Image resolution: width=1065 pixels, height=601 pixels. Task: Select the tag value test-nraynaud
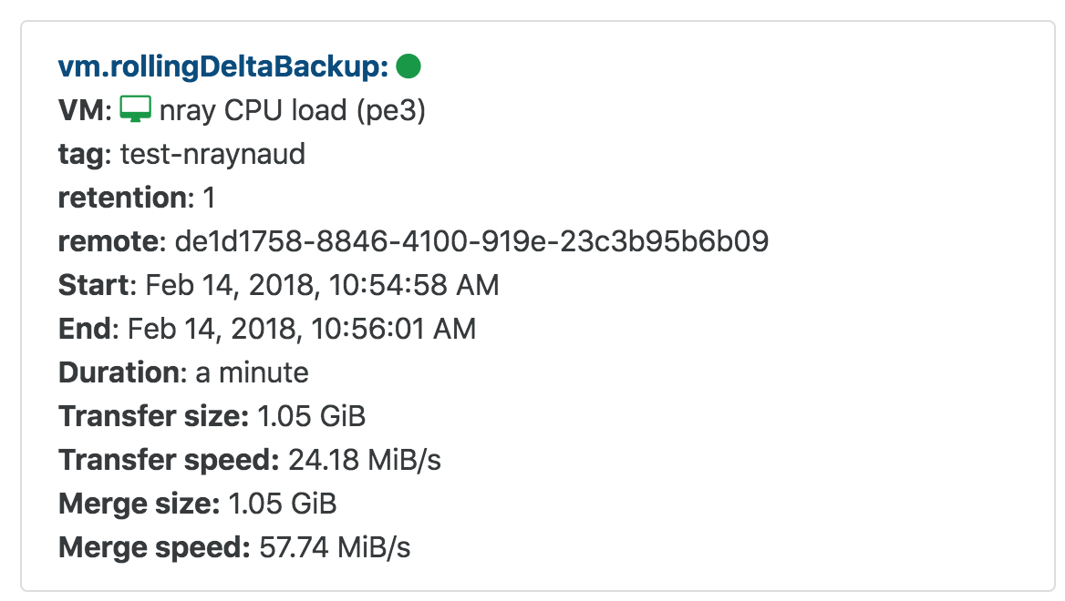point(212,154)
